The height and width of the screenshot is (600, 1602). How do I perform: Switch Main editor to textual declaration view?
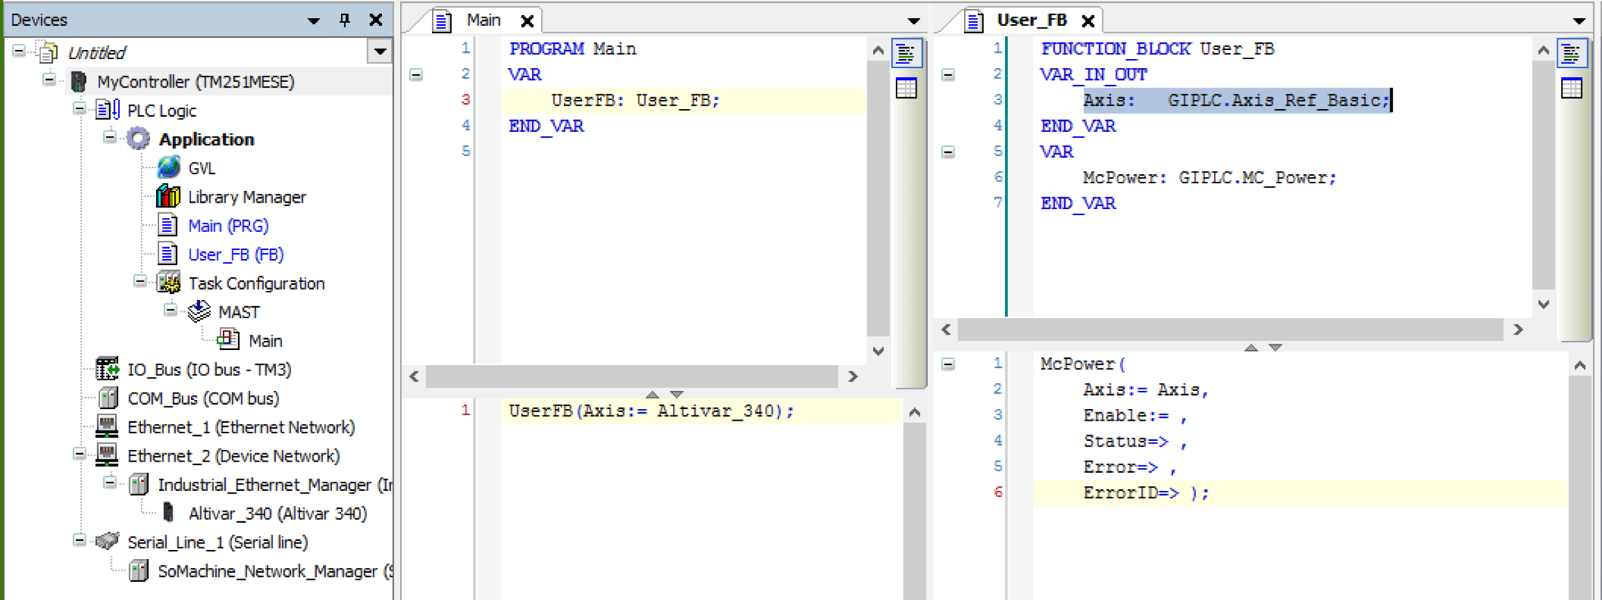[906, 53]
